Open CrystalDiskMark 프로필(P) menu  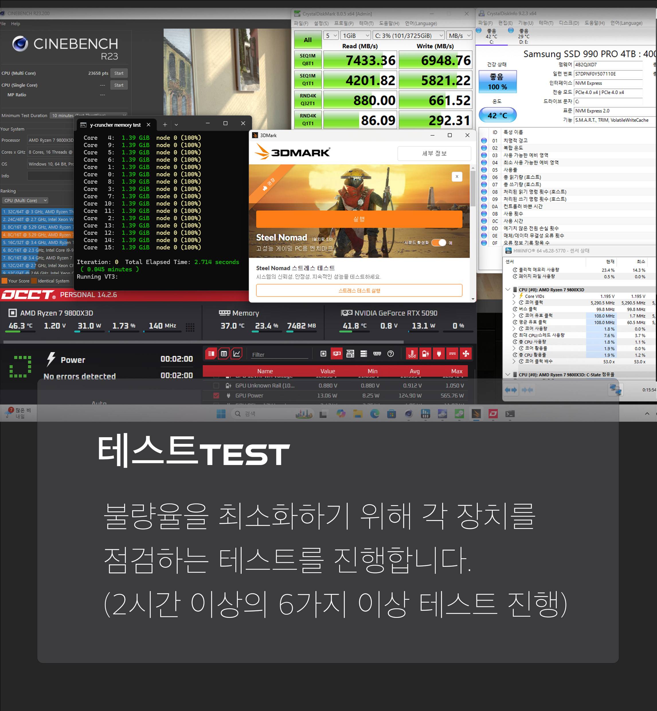(x=344, y=24)
